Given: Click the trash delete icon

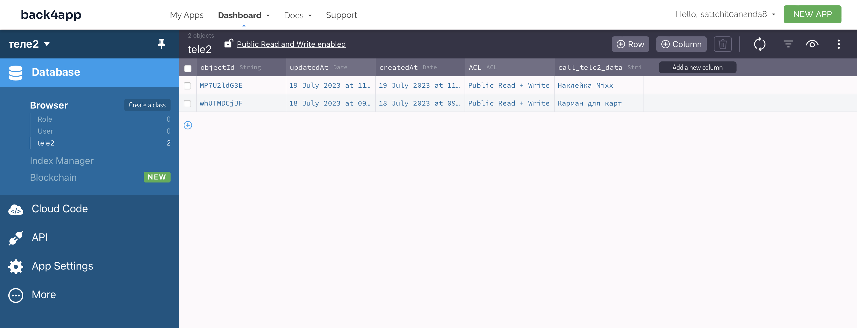Looking at the screenshot, I should point(722,44).
